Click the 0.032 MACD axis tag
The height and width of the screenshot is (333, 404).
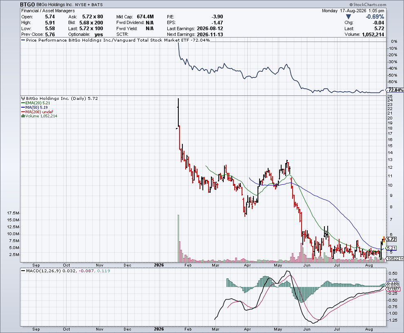click(393, 286)
